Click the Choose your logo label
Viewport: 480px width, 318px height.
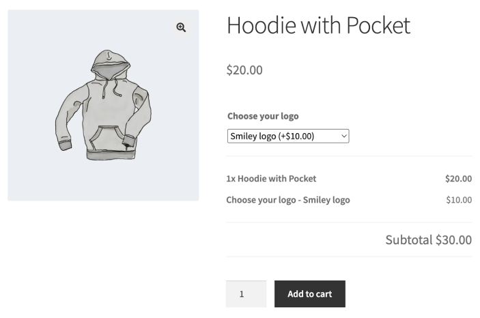tap(263, 116)
